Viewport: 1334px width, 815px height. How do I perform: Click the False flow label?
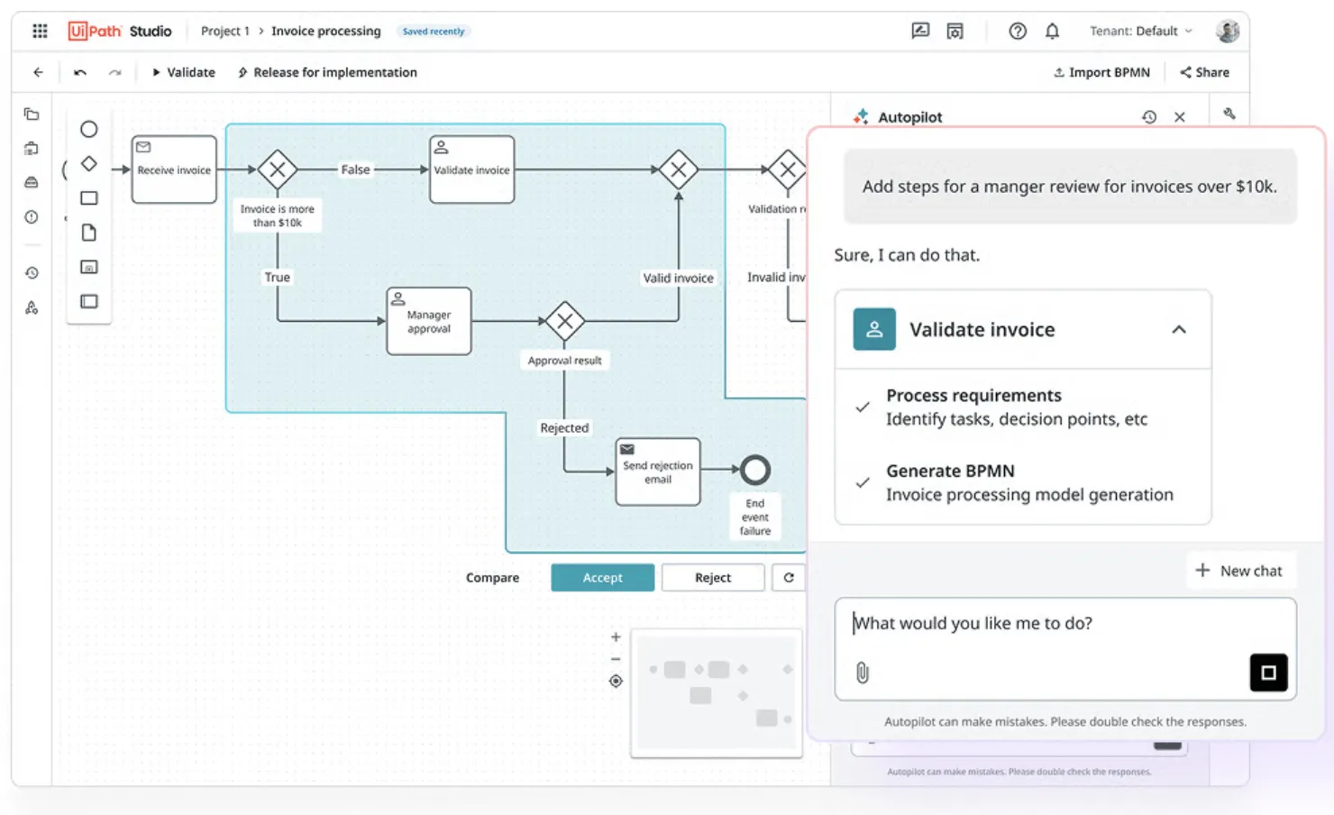[355, 169]
